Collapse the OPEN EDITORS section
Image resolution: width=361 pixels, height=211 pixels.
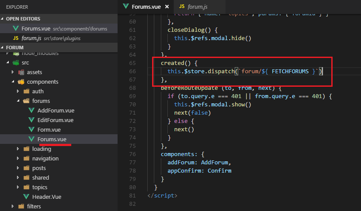pos(2,19)
